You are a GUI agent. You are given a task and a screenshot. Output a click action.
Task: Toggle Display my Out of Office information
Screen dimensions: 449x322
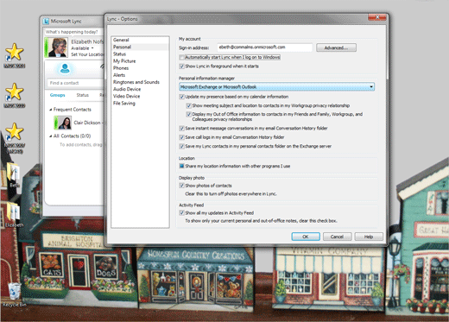click(188, 114)
